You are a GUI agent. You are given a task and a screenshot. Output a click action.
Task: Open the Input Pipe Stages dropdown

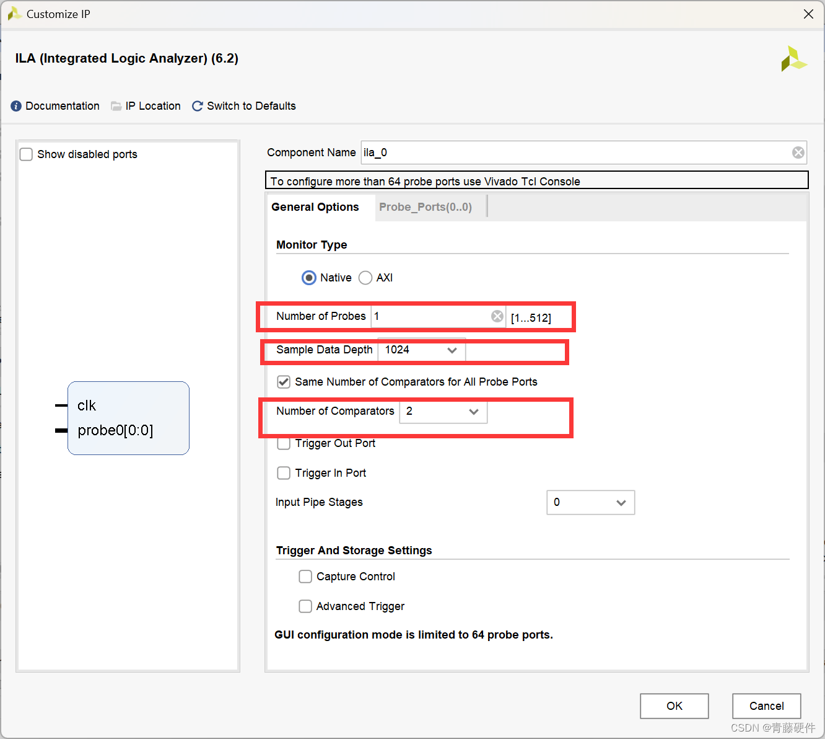pyautogui.click(x=590, y=502)
